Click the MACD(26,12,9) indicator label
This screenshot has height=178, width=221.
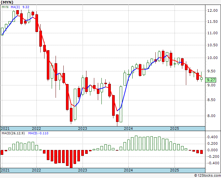coord(13,133)
